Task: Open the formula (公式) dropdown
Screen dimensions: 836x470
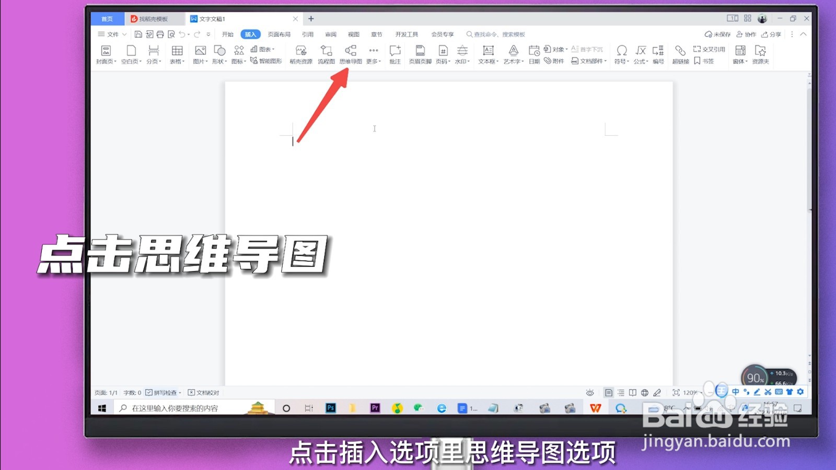Action: click(x=641, y=54)
